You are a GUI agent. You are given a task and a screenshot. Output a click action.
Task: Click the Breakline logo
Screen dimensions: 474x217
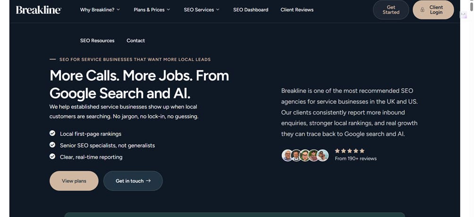[x=38, y=10]
